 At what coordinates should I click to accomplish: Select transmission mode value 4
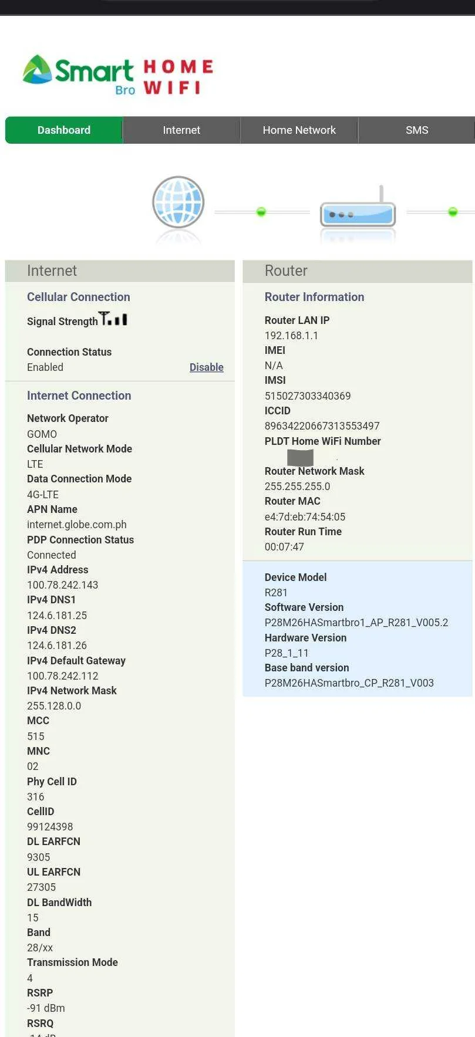click(x=30, y=978)
